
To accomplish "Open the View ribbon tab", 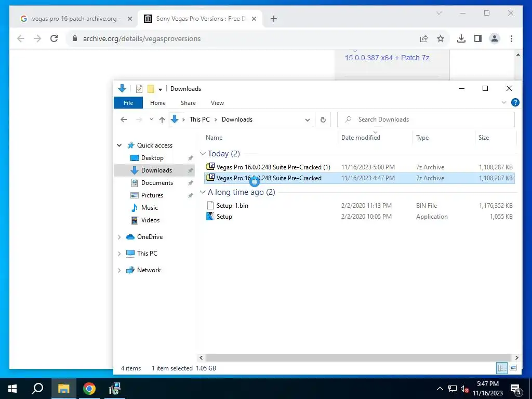I will click(x=217, y=103).
